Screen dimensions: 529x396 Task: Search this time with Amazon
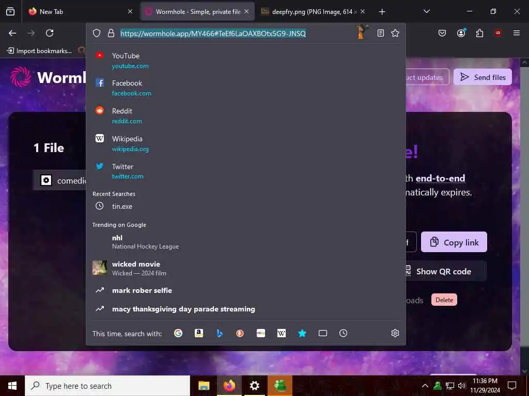(199, 333)
